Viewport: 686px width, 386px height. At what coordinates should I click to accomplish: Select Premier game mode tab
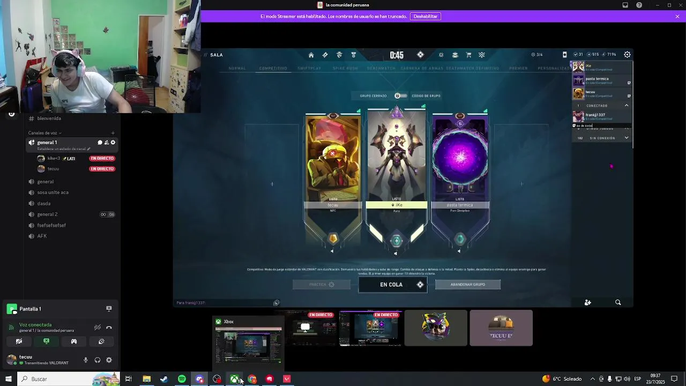point(518,69)
